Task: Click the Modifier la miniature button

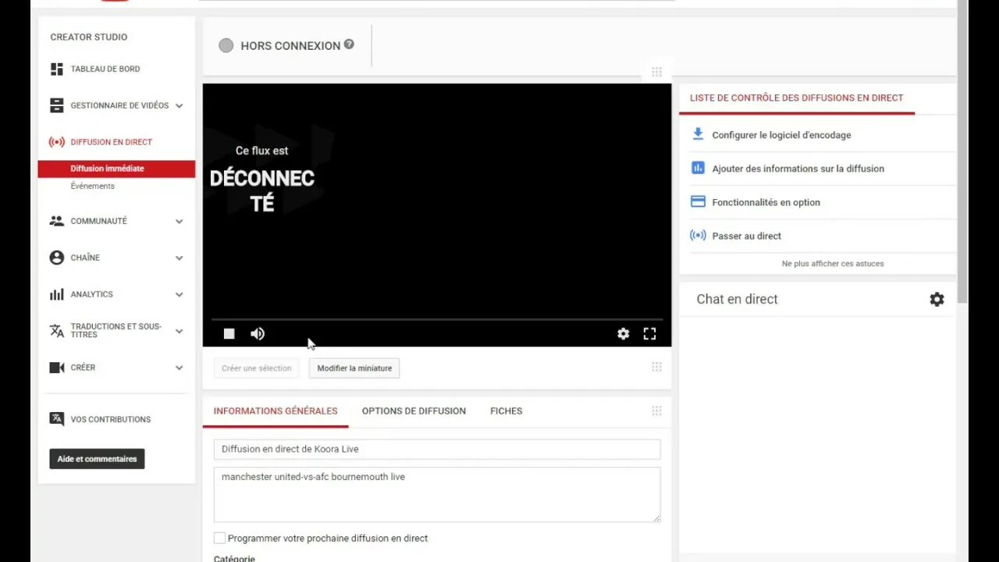Action: click(x=354, y=368)
